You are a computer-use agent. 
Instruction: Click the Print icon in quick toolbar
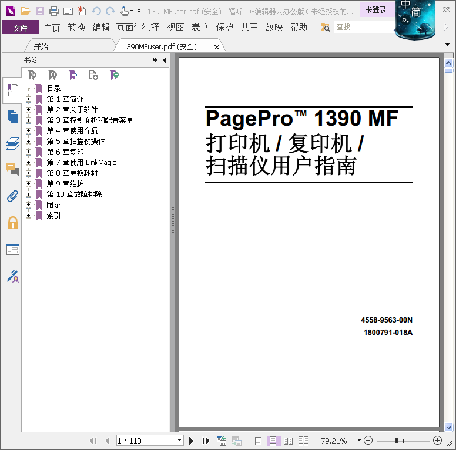click(54, 11)
